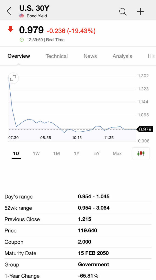This screenshot has height=280, width=156.
Task: Switch to candlestick chart view
Action: click(x=141, y=153)
